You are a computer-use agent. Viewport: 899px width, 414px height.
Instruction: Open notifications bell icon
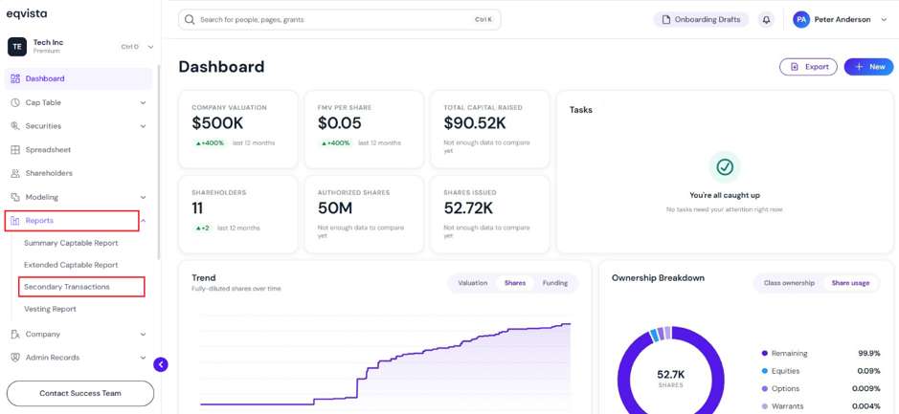[x=766, y=19]
